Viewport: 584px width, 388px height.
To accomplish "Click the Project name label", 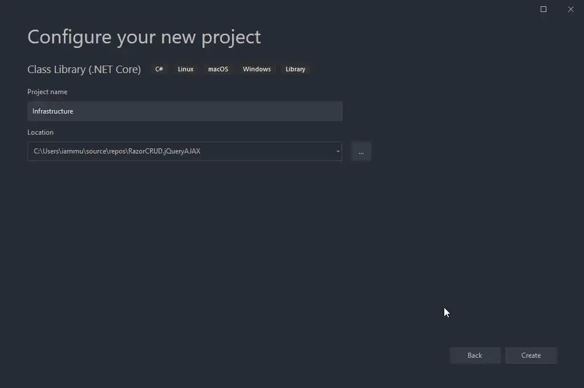I will [47, 92].
